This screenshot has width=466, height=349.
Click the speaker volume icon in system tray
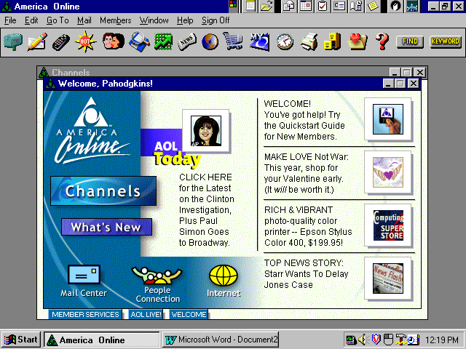click(x=363, y=340)
